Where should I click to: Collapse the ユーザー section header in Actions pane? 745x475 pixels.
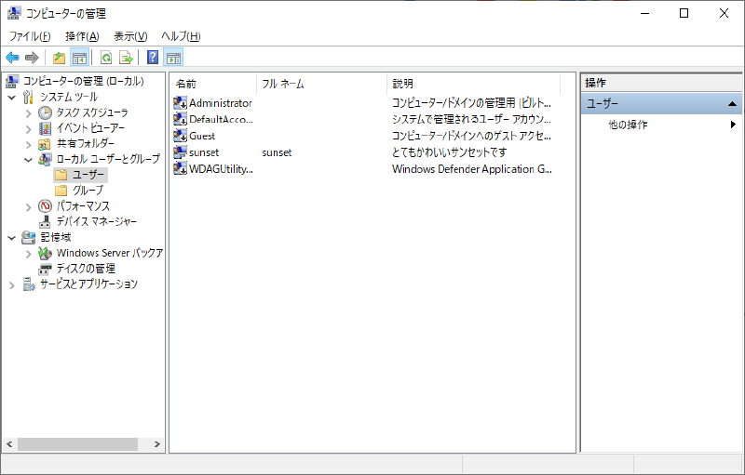(732, 104)
